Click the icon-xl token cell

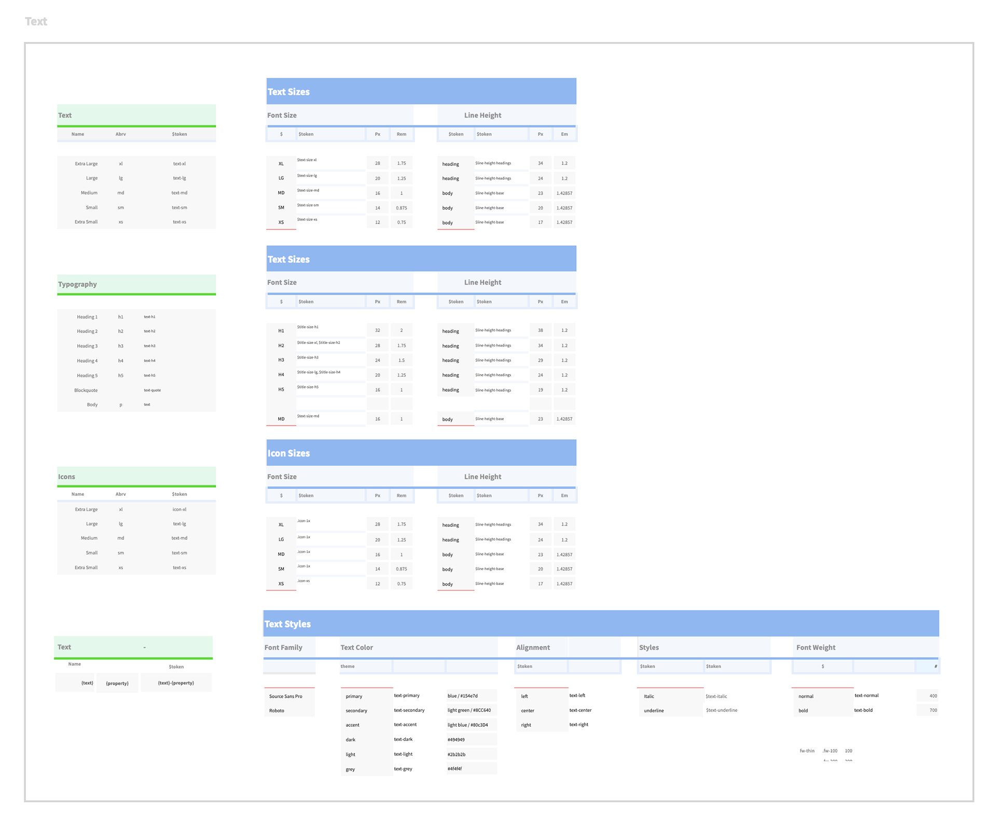coord(179,509)
